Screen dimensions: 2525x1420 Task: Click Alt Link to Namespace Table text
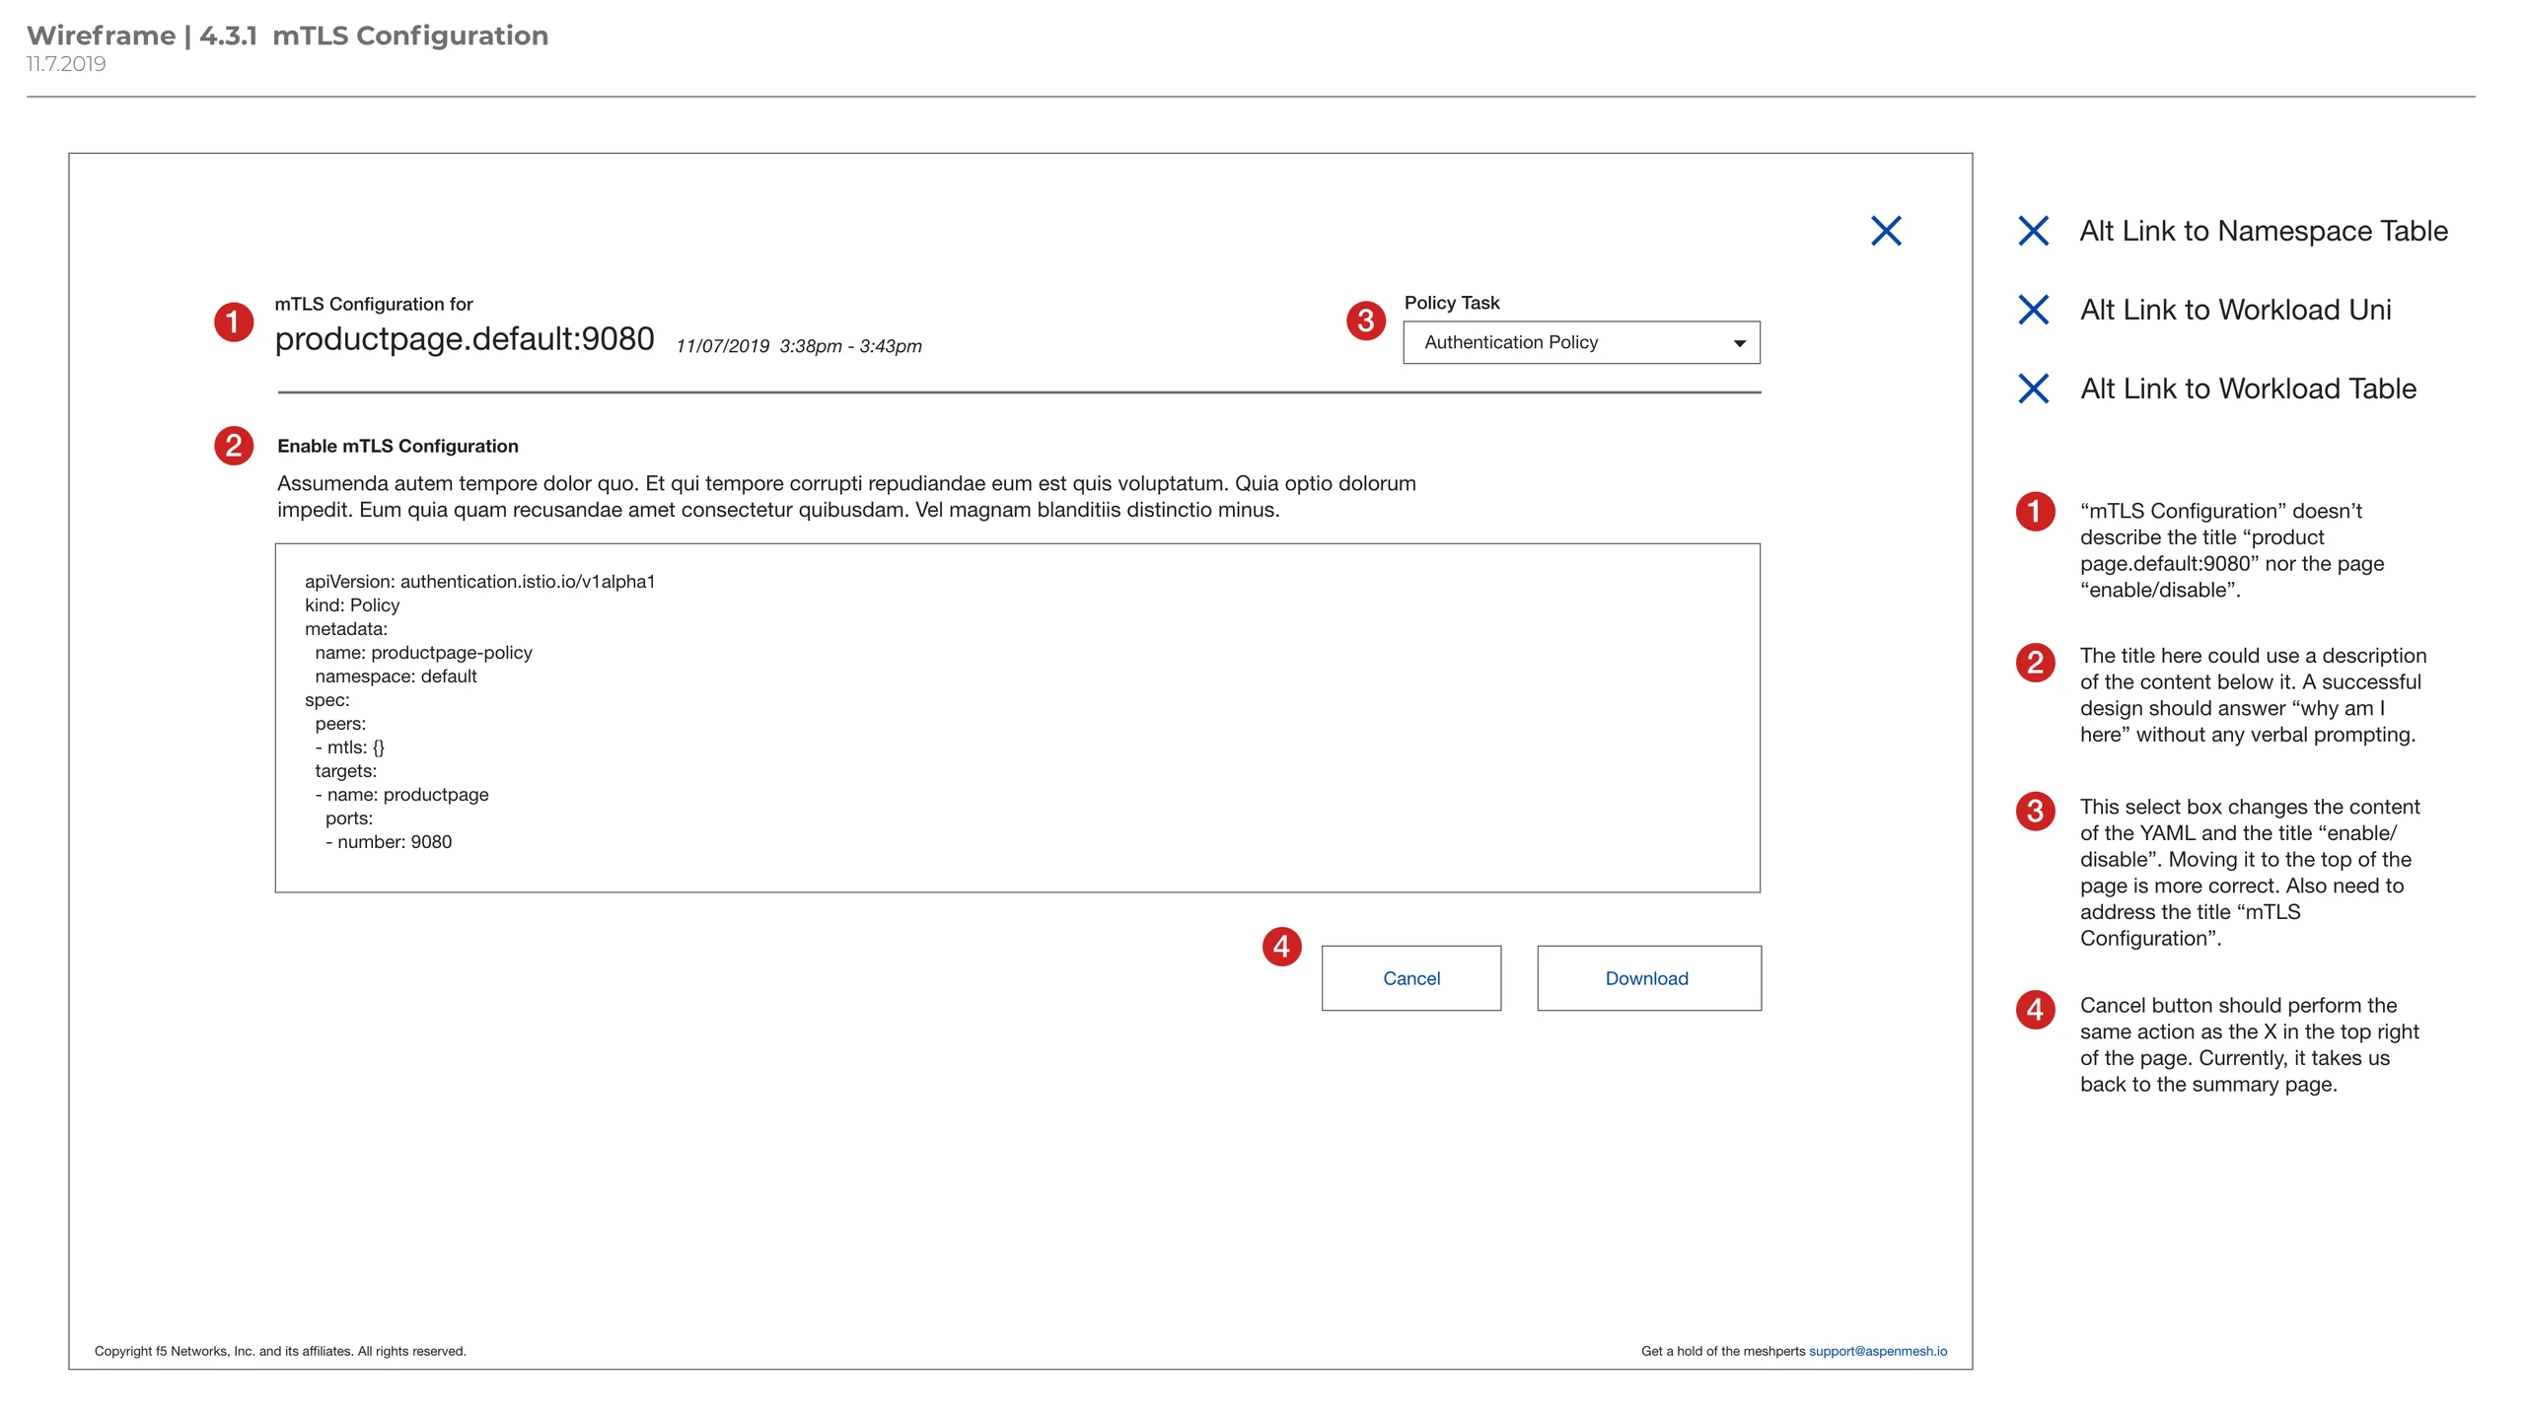tap(2264, 231)
